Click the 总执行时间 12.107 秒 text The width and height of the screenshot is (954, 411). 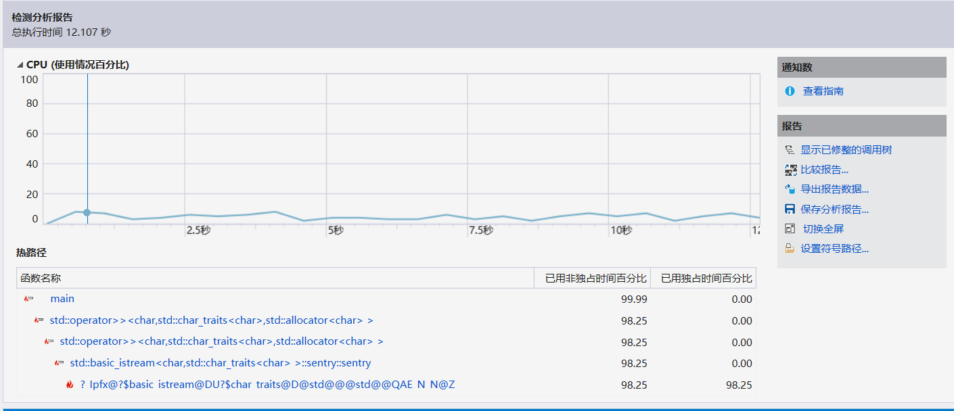pyautogui.click(x=62, y=32)
